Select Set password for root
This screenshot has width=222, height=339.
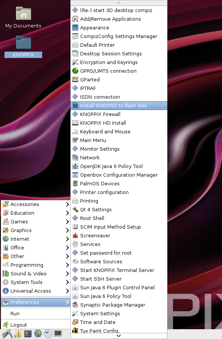pos(119,253)
